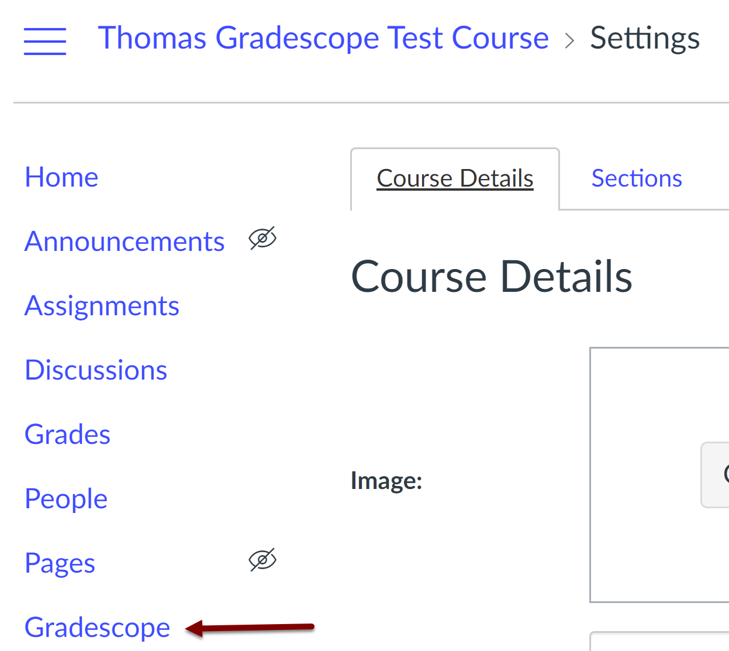729x651 pixels.
Task: Open the Announcements section
Action: 124,241
